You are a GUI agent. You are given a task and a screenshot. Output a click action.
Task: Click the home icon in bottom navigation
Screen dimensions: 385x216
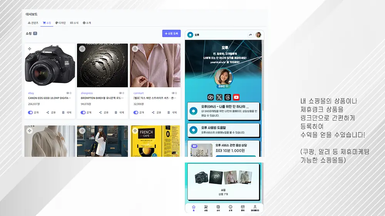(x=194, y=208)
